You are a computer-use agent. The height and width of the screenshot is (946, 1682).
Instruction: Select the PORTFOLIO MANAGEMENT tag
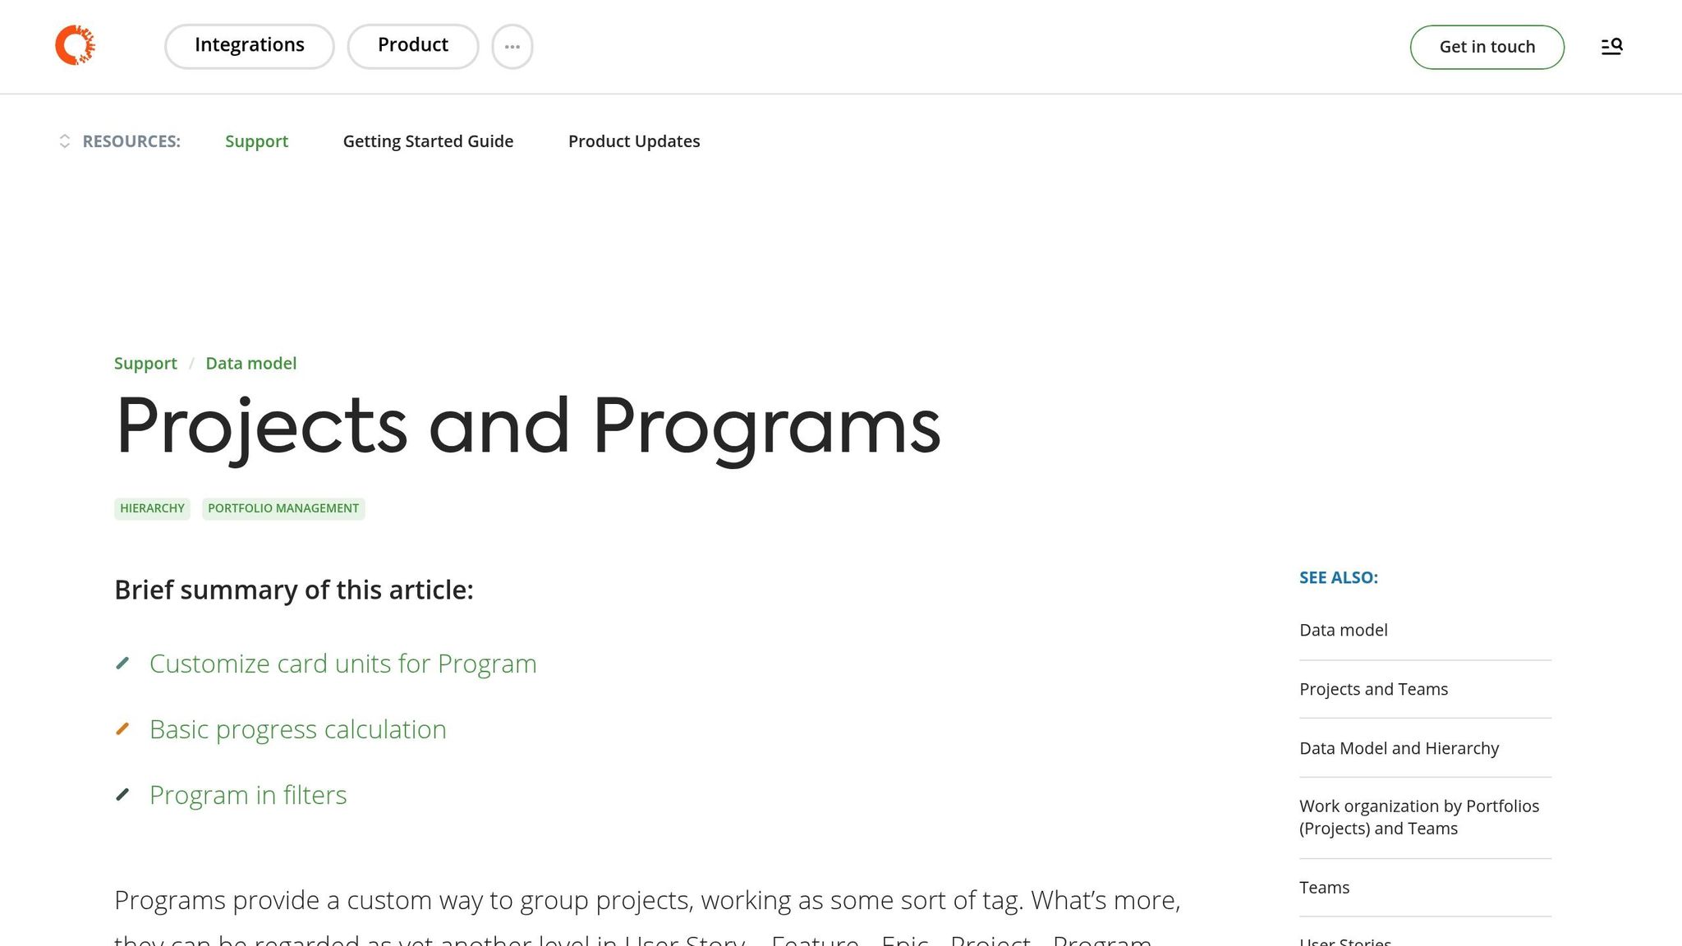(x=283, y=508)
